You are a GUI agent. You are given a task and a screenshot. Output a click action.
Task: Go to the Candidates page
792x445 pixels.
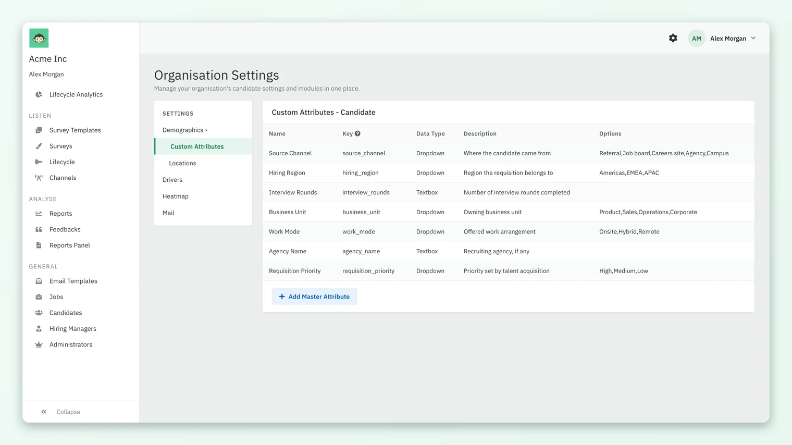pyautogui.click(x=66, y=313)
